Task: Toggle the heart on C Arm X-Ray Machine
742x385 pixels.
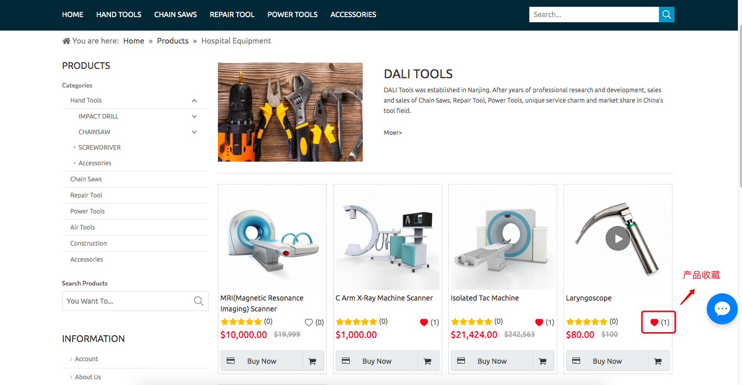Action: (424, 322)
